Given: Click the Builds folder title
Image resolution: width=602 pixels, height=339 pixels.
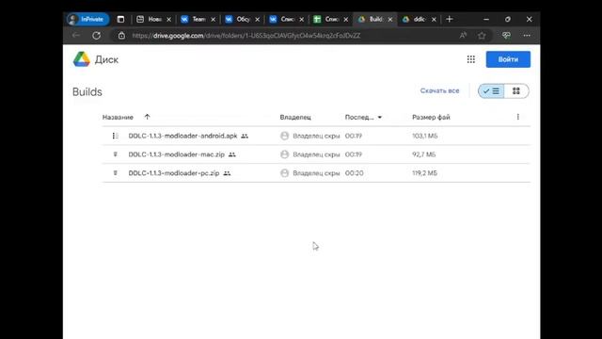Looking at the screenshot, I should point(87,92).
